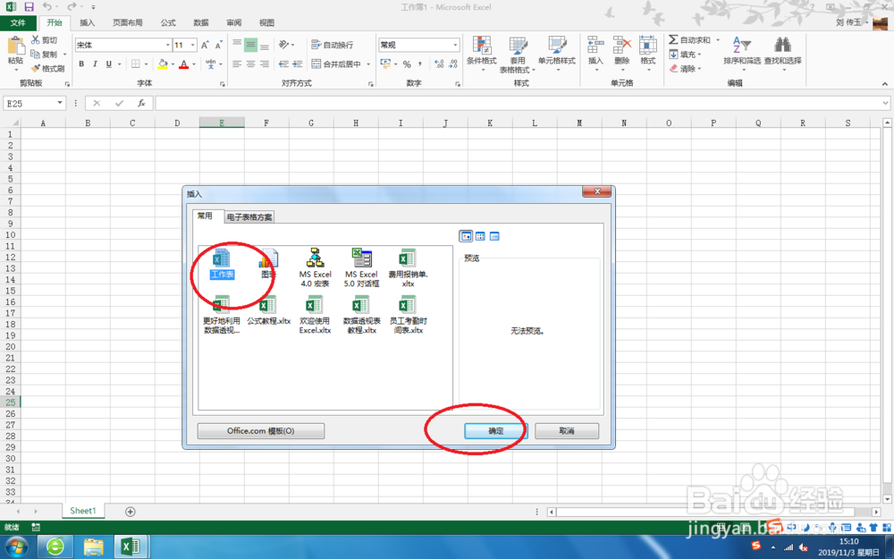
Task: Open the fill color dropdown arrow
Action: tap(173, 64)
